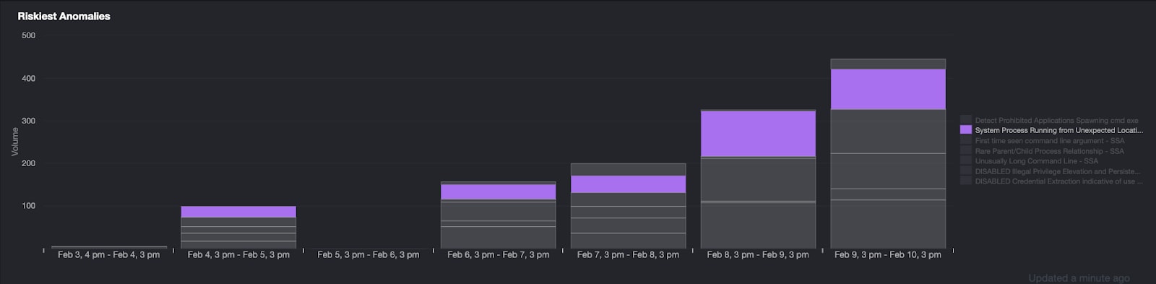Screen dimensions: 1156x284
Task: Click the purple System Process legend swatch
Action: click(966, 130)
